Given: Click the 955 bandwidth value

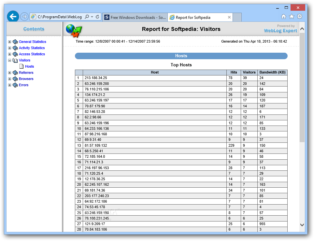Looking at the screenshot, I should [262, 224].
